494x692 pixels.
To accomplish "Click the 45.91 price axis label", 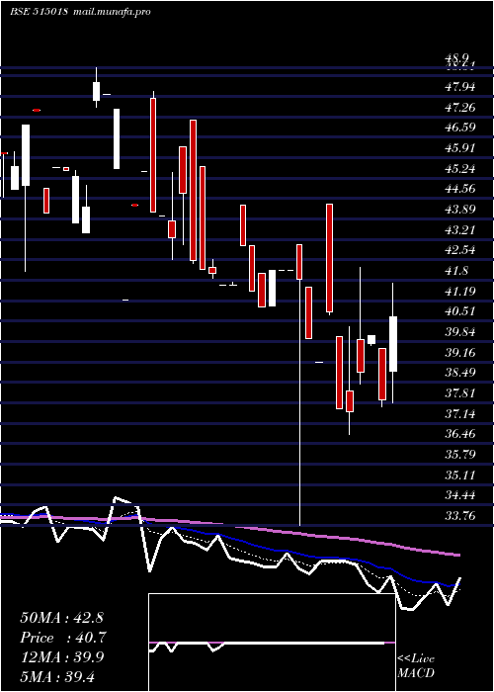I will [x=460, y=148].
